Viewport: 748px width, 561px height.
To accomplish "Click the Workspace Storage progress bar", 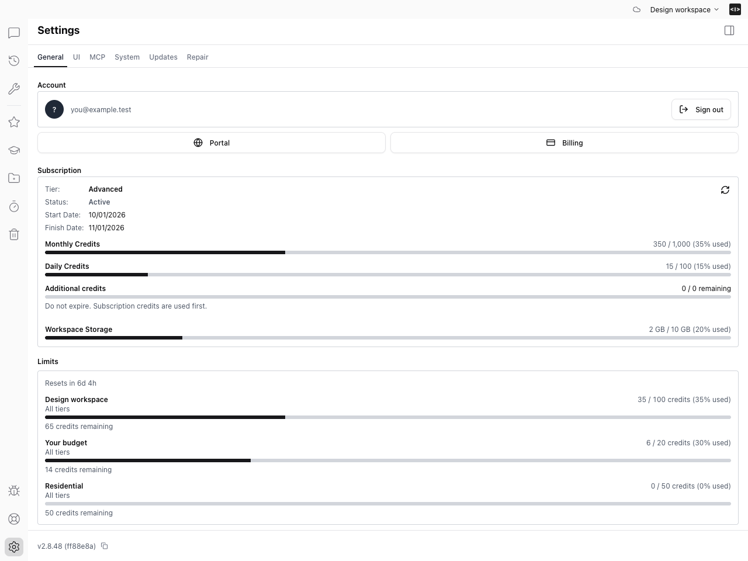I will click(388, 338).
